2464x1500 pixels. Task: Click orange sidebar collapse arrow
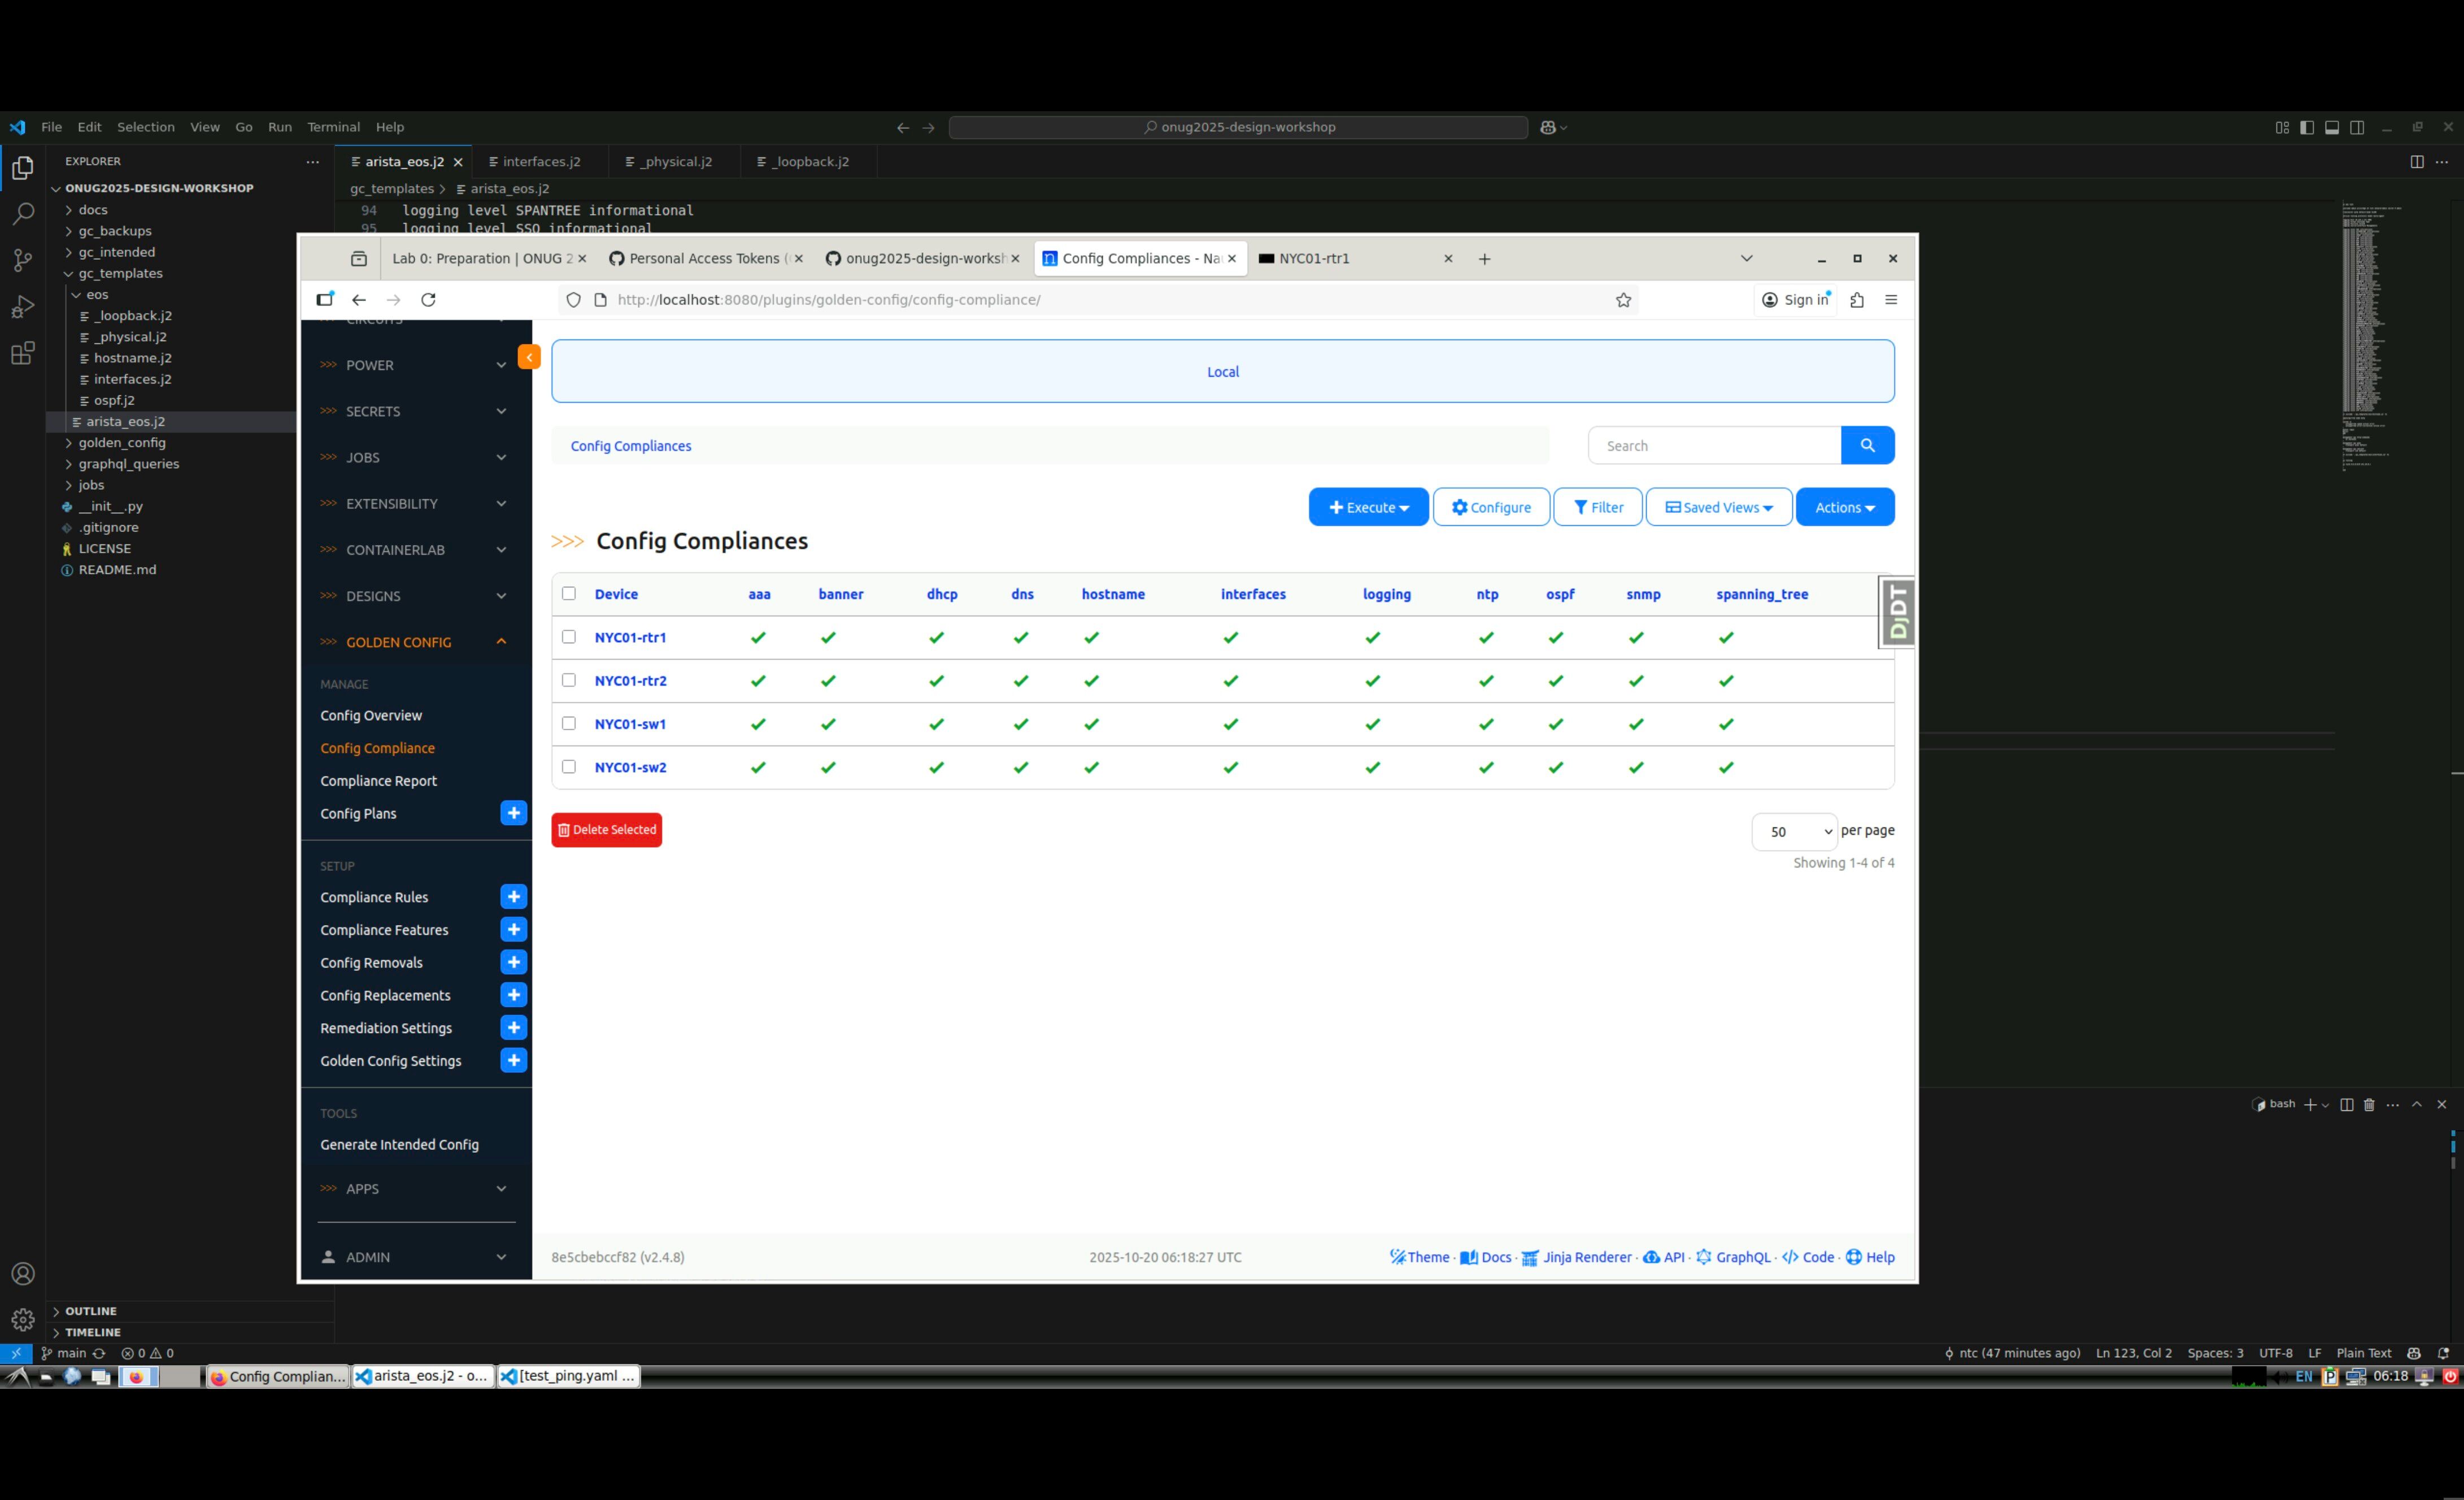pyautogui.click(x=529, y=357)
